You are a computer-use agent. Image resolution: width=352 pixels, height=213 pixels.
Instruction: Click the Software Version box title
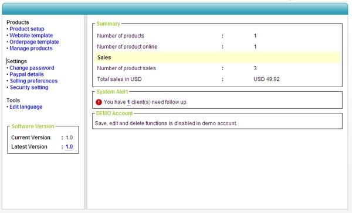33,126
